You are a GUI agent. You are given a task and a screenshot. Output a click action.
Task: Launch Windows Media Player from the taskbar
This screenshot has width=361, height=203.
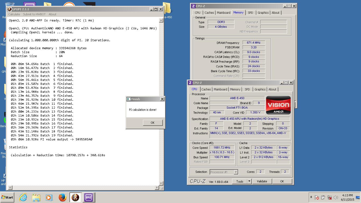point(49,197)
